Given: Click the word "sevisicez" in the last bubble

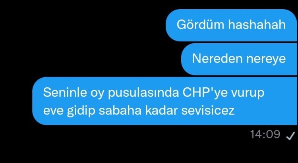Looking at the screenshot, I should [208, 110].
